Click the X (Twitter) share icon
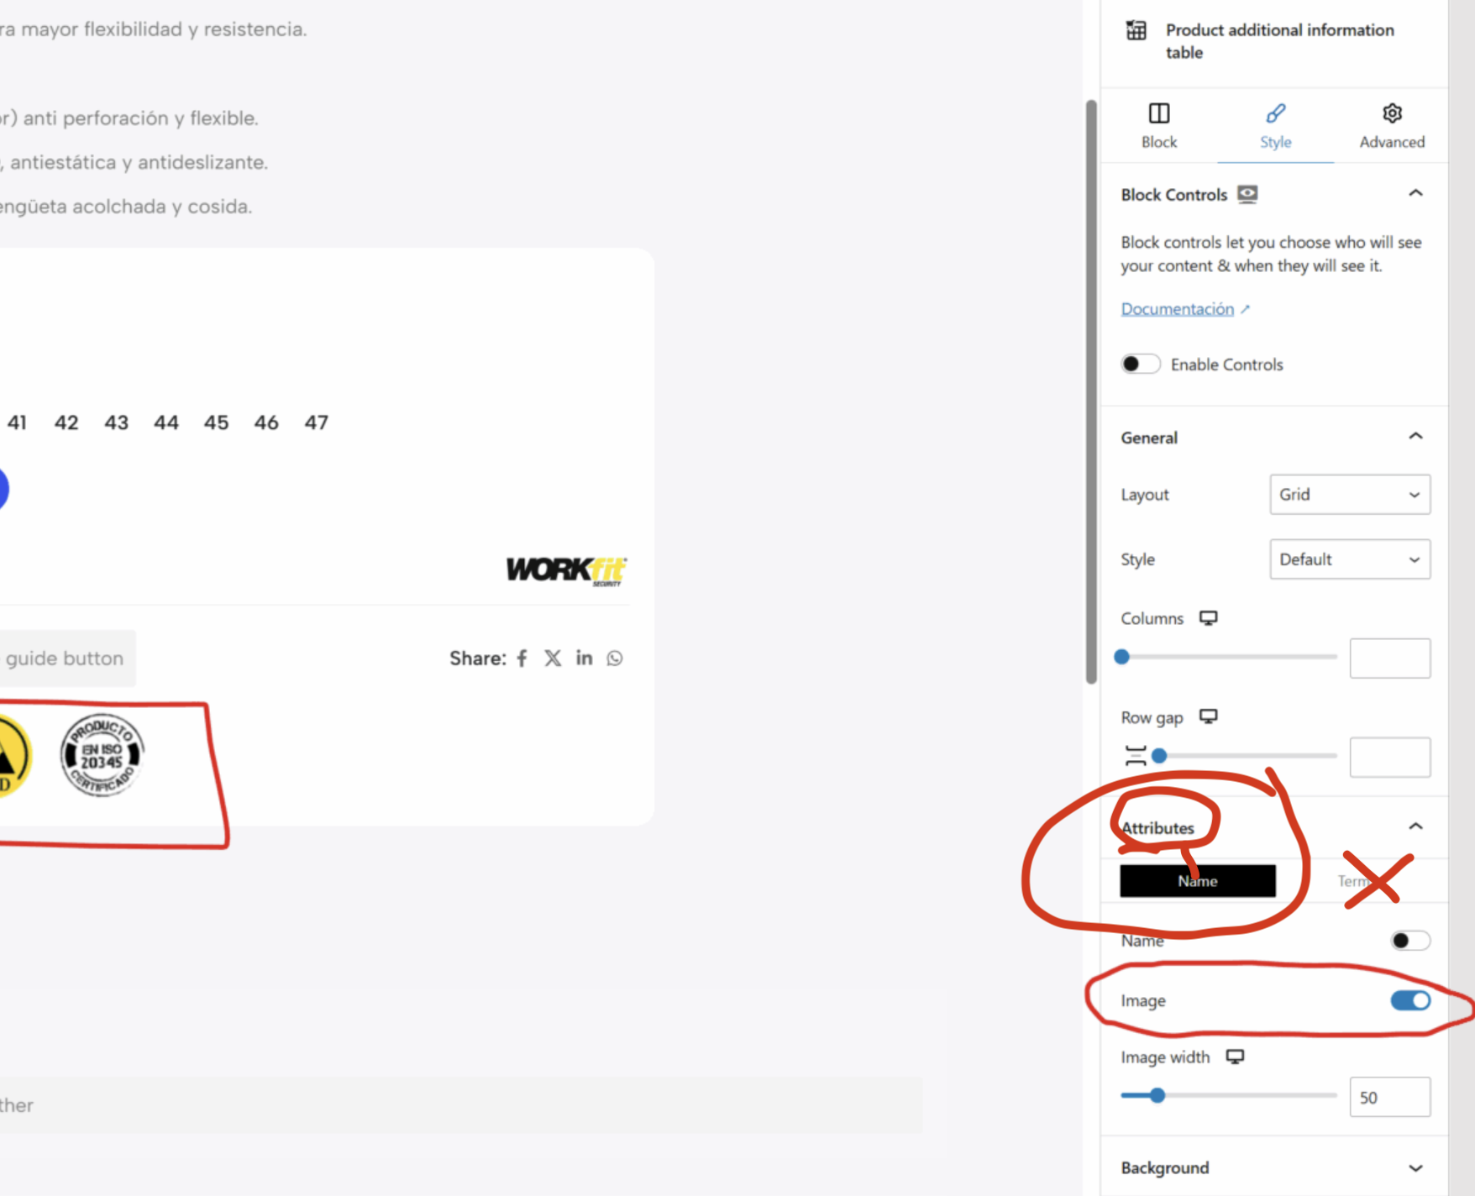The width and height of the screenshot is (1475, 1196). click(x=553, y=658)
